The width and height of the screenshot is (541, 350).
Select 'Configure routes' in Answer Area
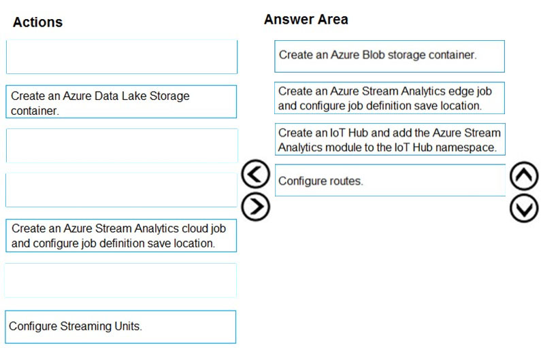(390, 180)
